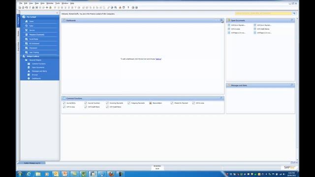Select Messages and Alerts widget in gallery
This screenshot has height=177, width=315.
[x=39, y=71]
